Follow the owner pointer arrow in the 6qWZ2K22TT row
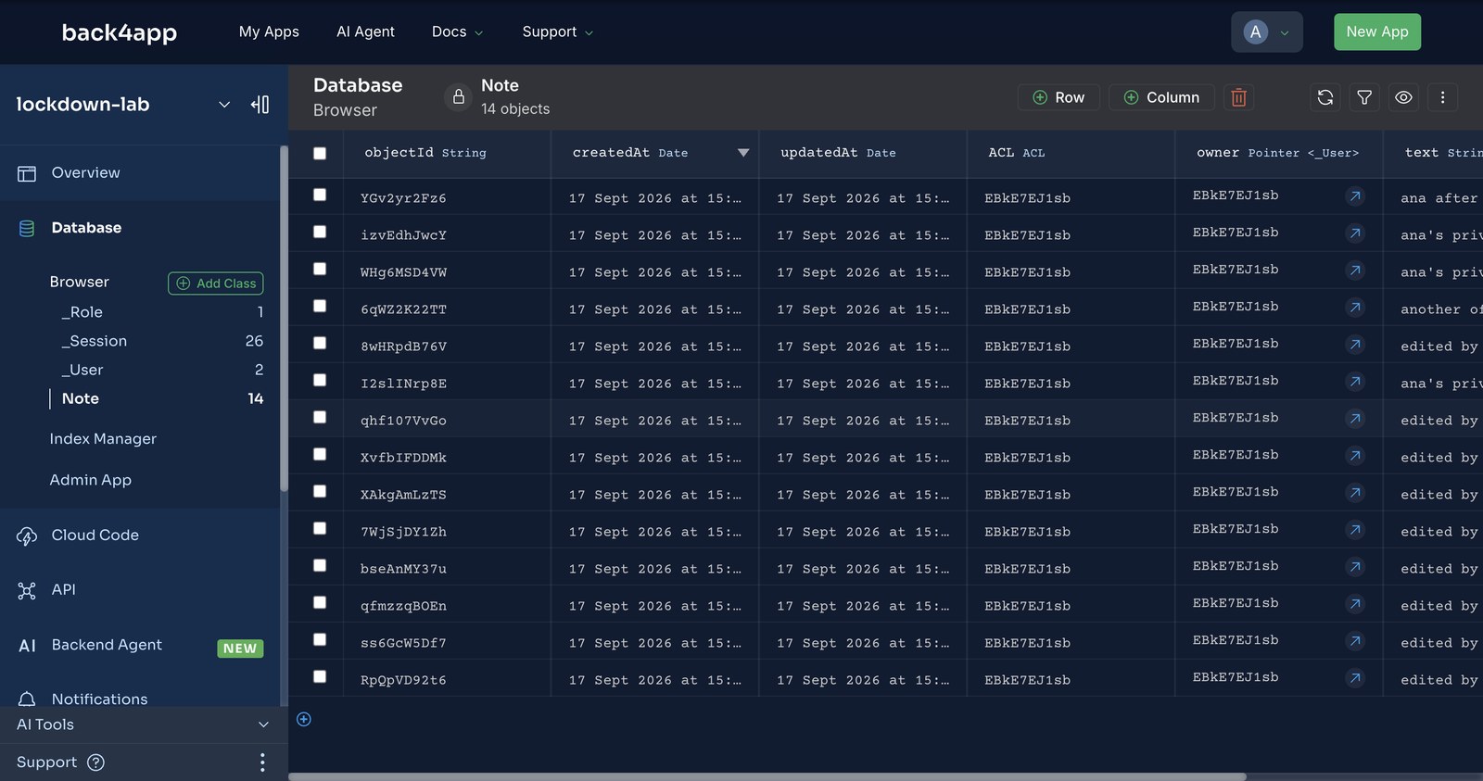1483x781 pixels. click(1355, 308)
